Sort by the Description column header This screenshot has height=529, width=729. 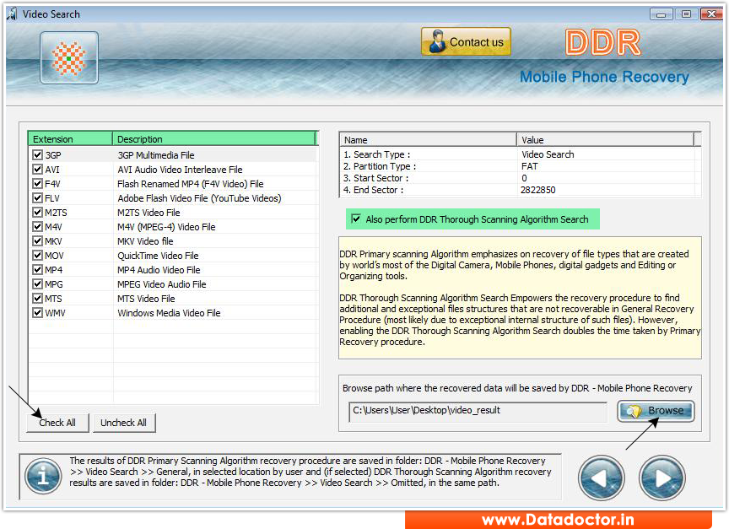point(213,139)
